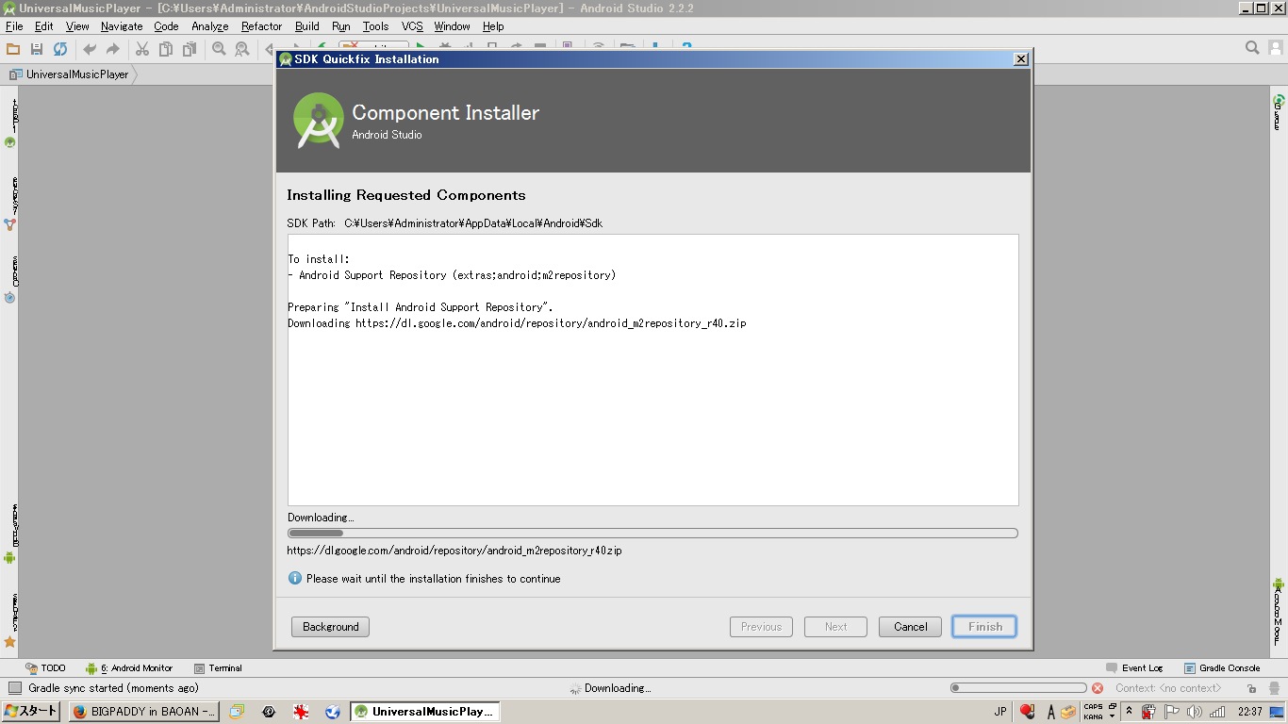Click the Cut scissors toolbar icon
The height and width of the screenshot is (724, 1288).
click(x=142, y=49)
